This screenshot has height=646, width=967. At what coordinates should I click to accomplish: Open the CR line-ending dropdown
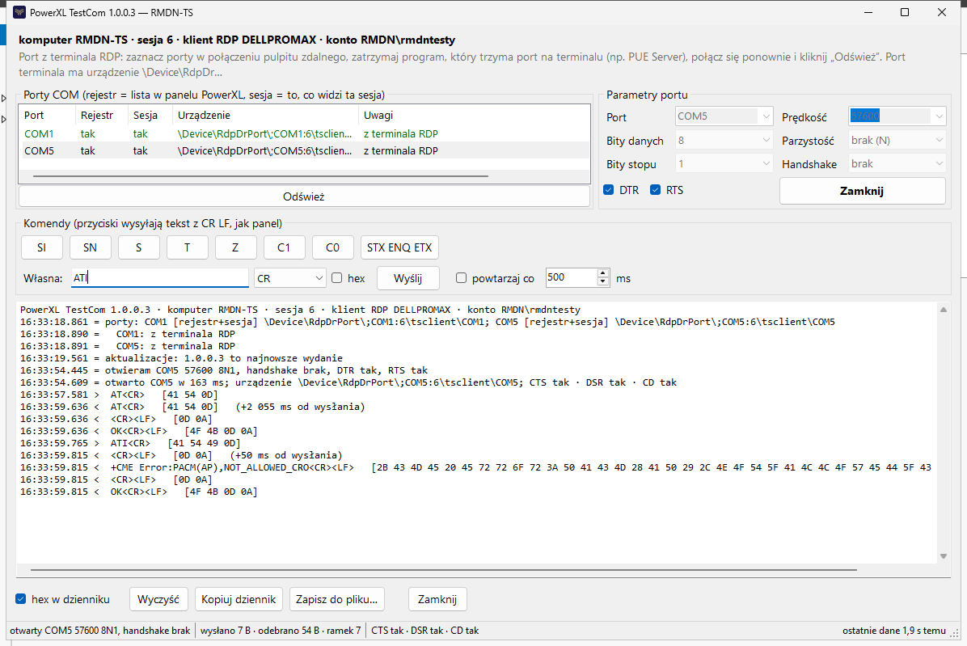(289, 278)
